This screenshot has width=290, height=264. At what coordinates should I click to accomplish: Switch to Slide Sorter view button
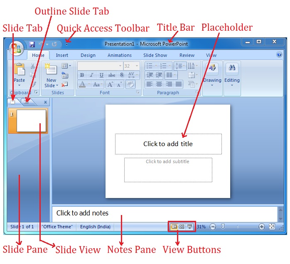click(x=182, y=227)
